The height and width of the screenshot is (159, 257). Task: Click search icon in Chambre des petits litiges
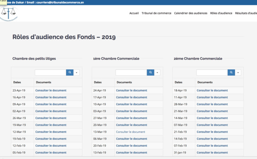[70, 72]
